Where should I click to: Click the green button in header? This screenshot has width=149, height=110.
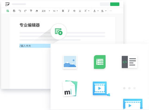click(x=115, y=4)
